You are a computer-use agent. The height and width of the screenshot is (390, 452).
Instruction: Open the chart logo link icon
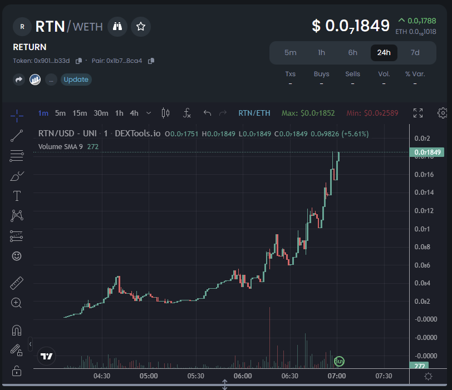coord(35,80)
